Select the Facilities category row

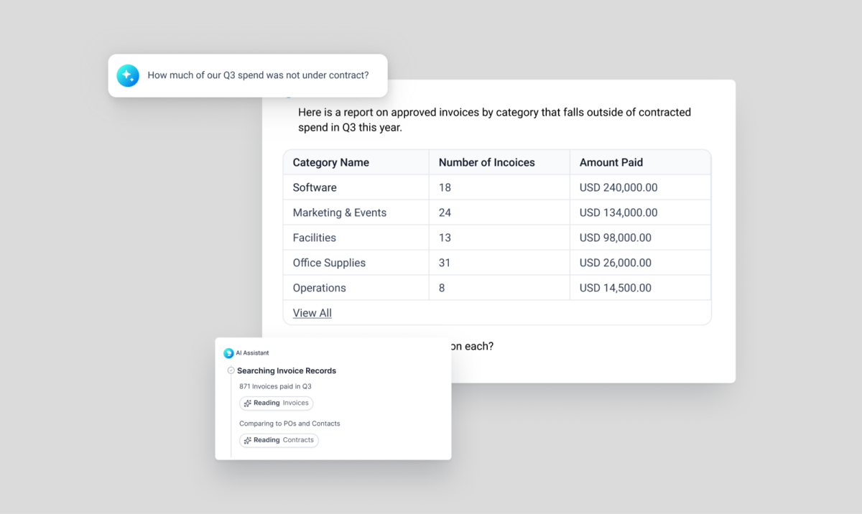click(314, 238)
